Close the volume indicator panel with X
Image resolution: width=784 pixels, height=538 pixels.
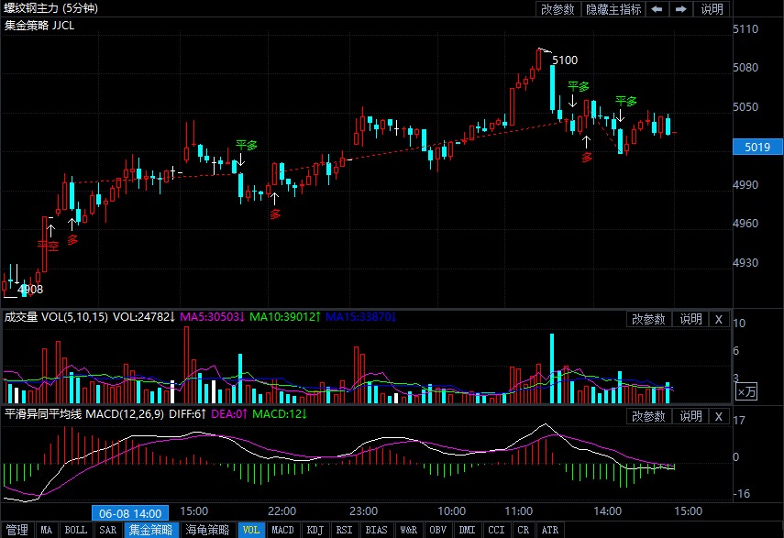pyautogui.click(x=719, y=319)
